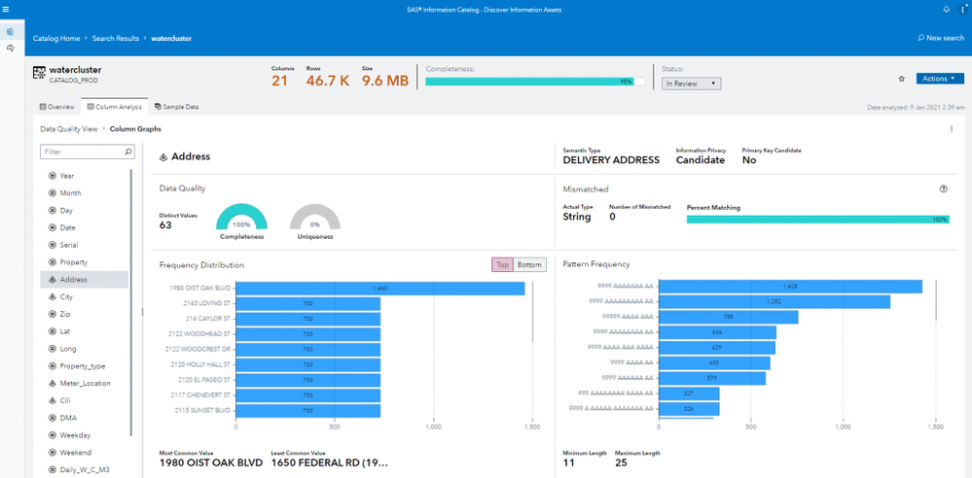Click the notifications bell icon
The image size is (972, 478).
946,9
